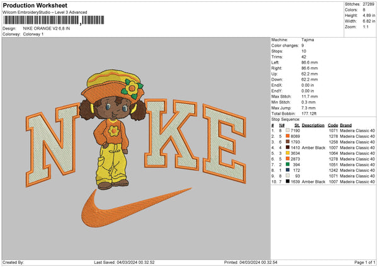378x267 pixels.
Task: Click the color swatch for stitch 7190
Action: coord(288,130)
